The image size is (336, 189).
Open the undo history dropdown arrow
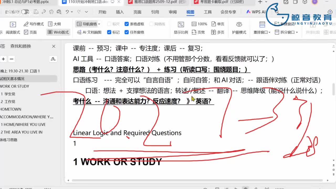point(72,12)
